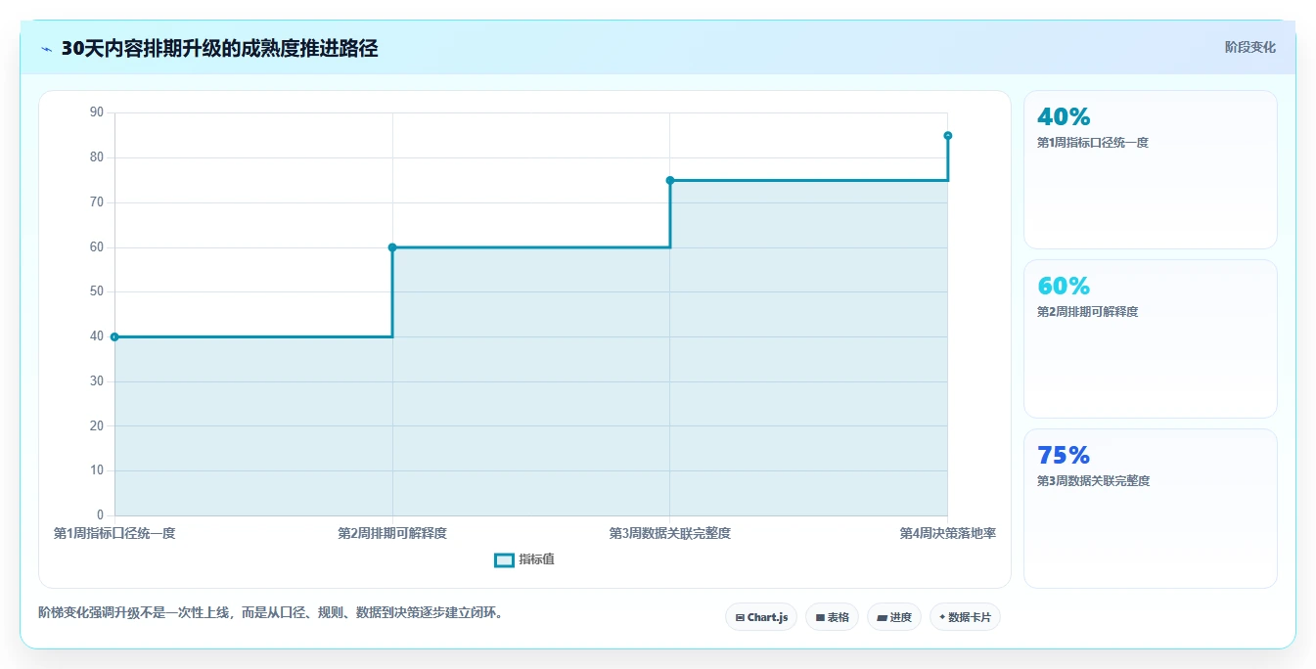
Task: Toggle the 指标值 legend item
Action: (x=524, y=559)
